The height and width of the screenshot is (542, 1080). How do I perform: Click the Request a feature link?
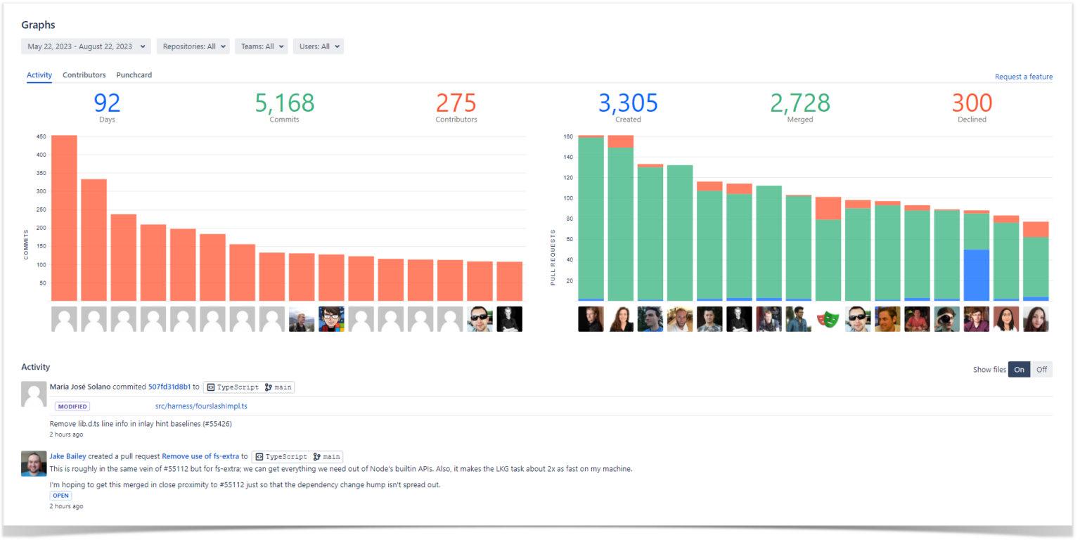pos(1024,76)
